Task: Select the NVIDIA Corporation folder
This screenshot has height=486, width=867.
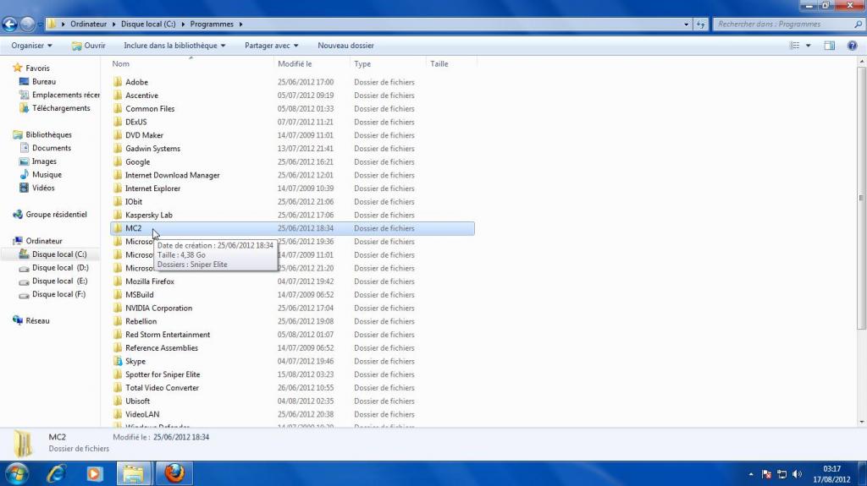Action: [x=158, y=309]
